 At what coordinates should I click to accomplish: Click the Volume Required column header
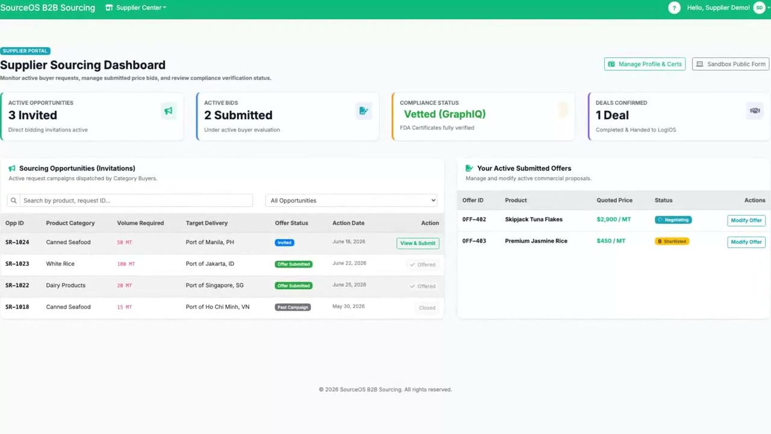coord(140,223)
